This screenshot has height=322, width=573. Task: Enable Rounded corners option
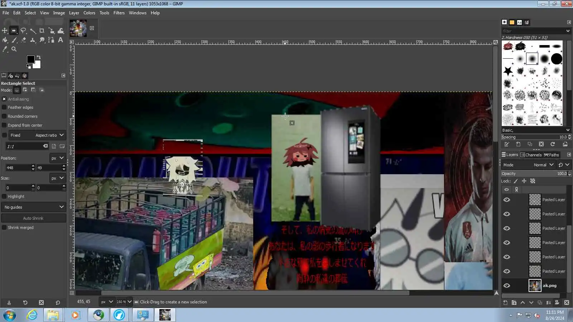[x=4, y=116]
